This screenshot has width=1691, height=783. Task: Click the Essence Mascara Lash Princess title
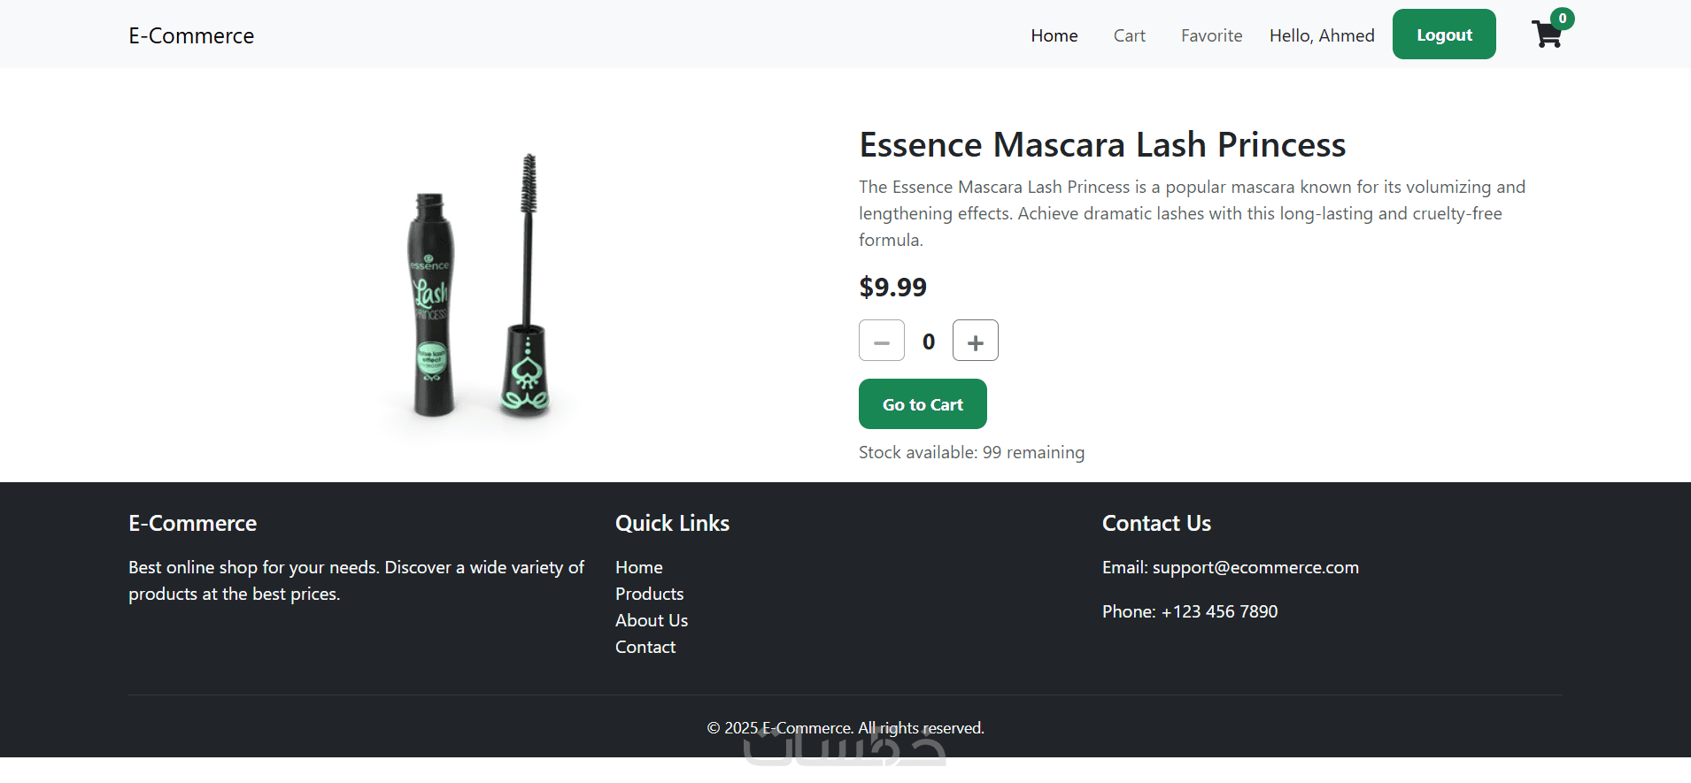click(x=1101, y=145)
